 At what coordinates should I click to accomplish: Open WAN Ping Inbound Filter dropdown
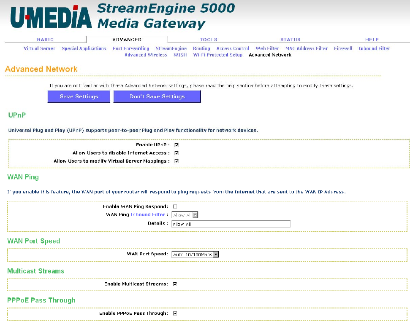click(x=185, y=215)
